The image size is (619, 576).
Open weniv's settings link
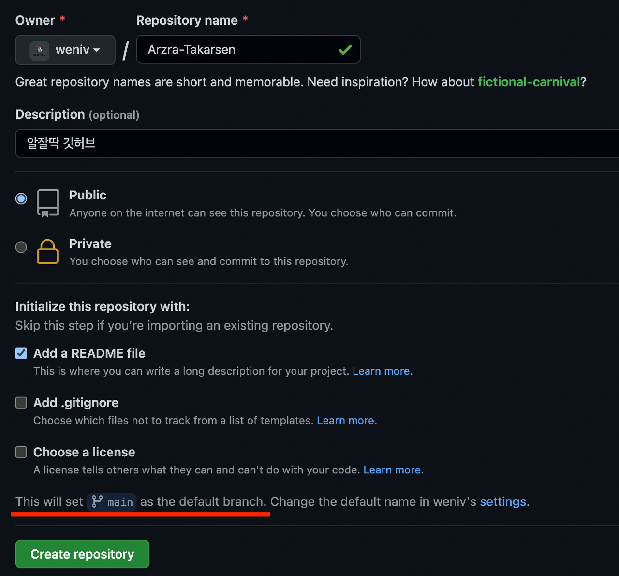tap(503, 501)
